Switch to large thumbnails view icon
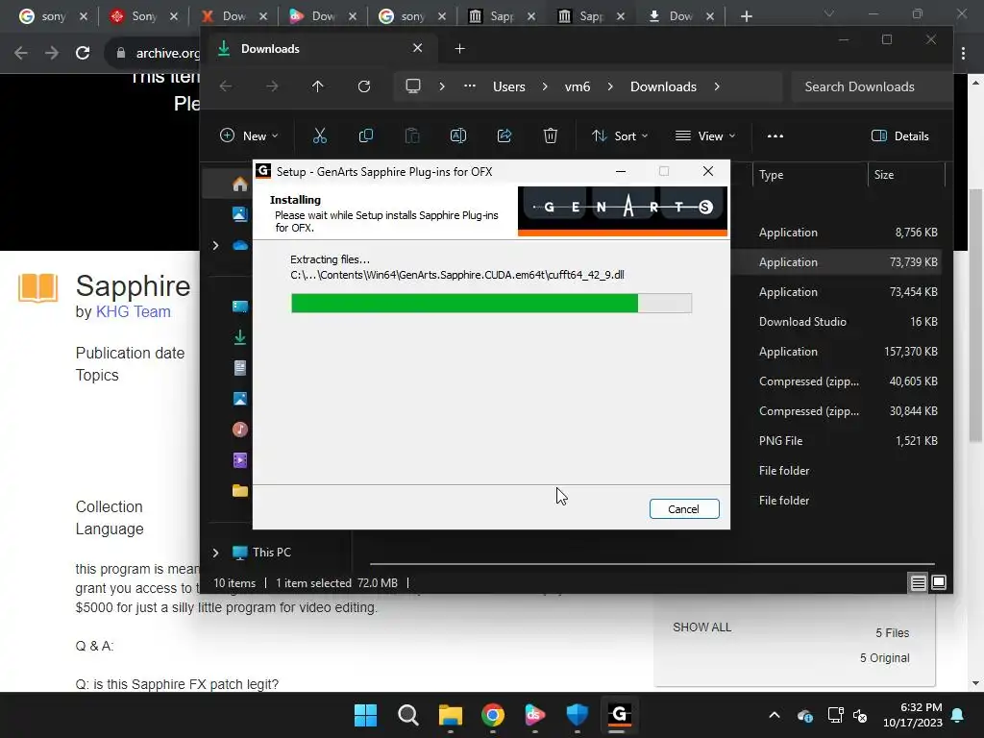 939,583
